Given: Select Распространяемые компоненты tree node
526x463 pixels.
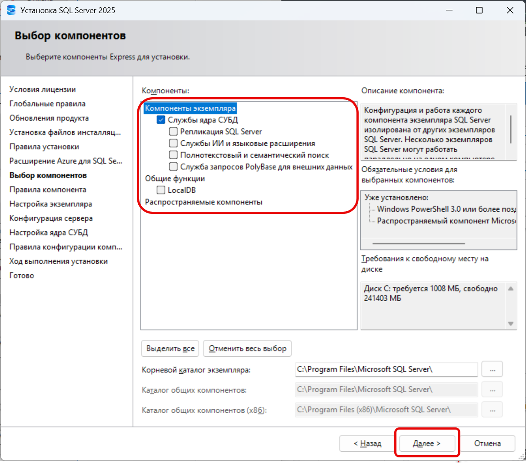Looking at the screenshot, I should coord(203,202).
